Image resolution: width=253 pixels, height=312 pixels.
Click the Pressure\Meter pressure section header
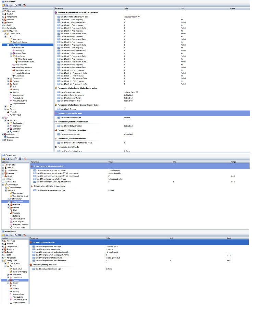139,242
